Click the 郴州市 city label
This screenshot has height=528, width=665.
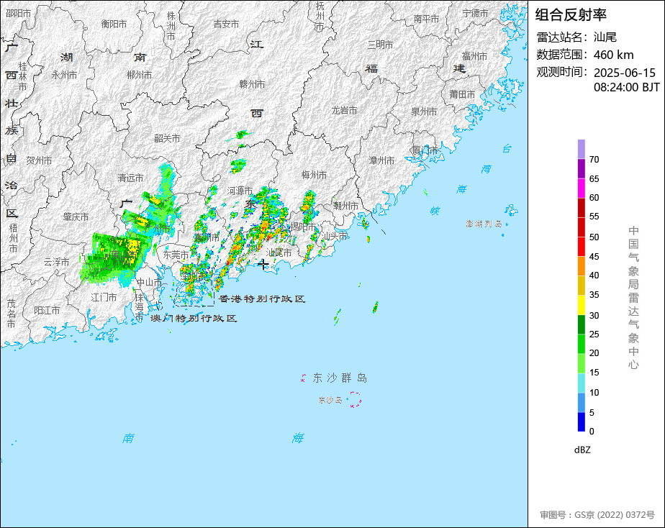coord(139,75)
